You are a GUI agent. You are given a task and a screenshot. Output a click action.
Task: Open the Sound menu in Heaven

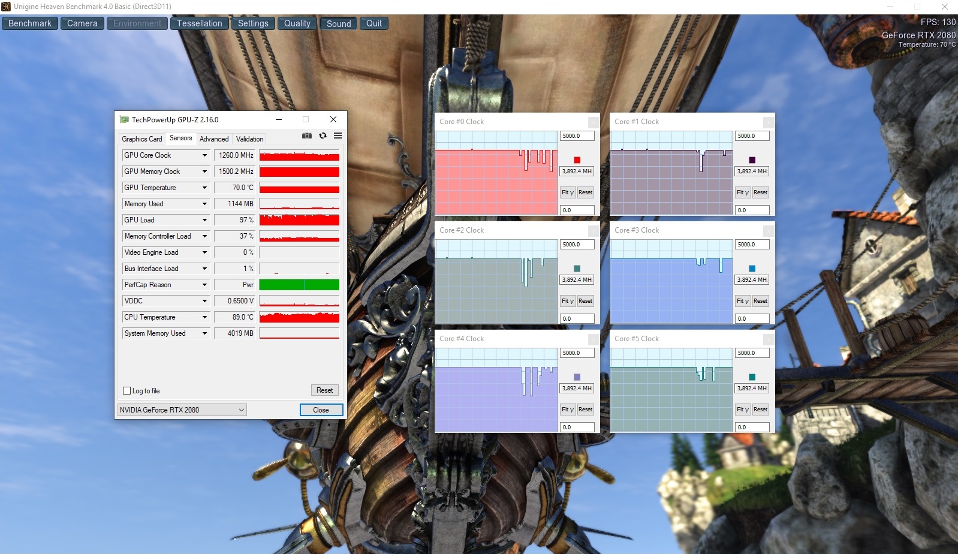pyautogui.click(x=339, y=23)
